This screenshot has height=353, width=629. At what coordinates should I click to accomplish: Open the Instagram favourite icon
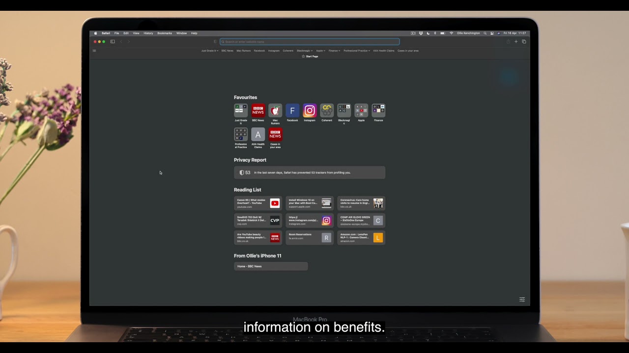[x=310, y=110]
